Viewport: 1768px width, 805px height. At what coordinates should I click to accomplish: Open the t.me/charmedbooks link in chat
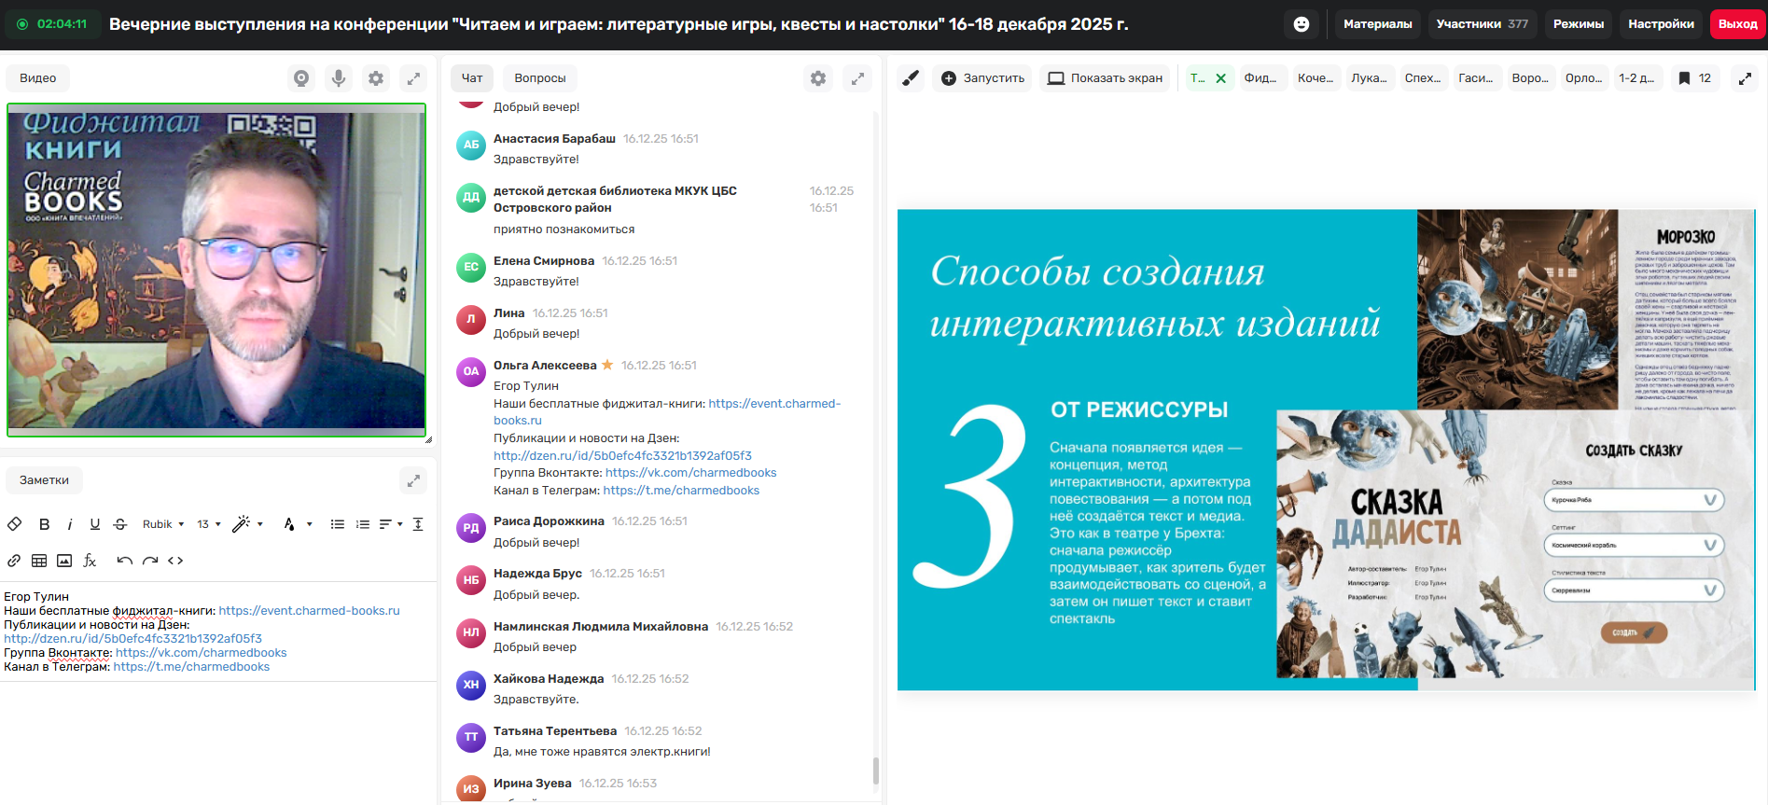tap(681, 491)
